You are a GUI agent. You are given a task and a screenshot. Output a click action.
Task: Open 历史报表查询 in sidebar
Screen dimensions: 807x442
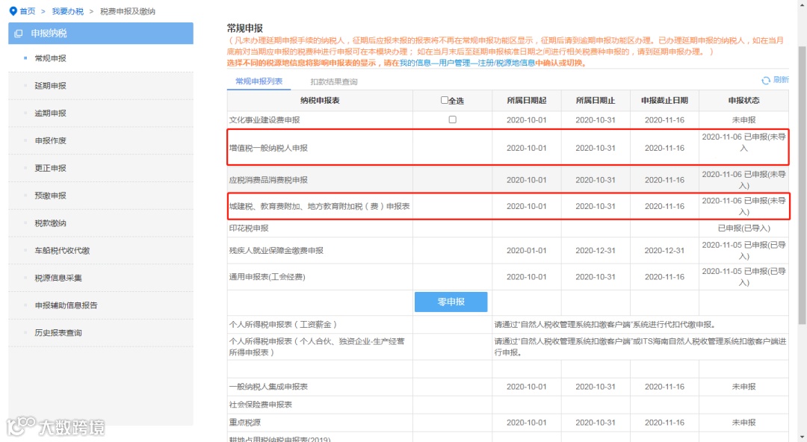click(x=58, y=333)
